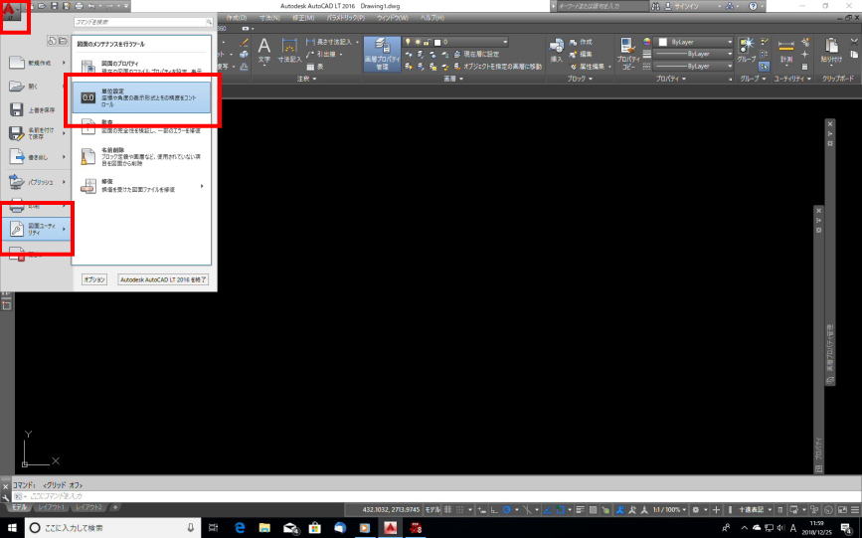Click the print icon in quick access toolbar

(x=79, y=6)
